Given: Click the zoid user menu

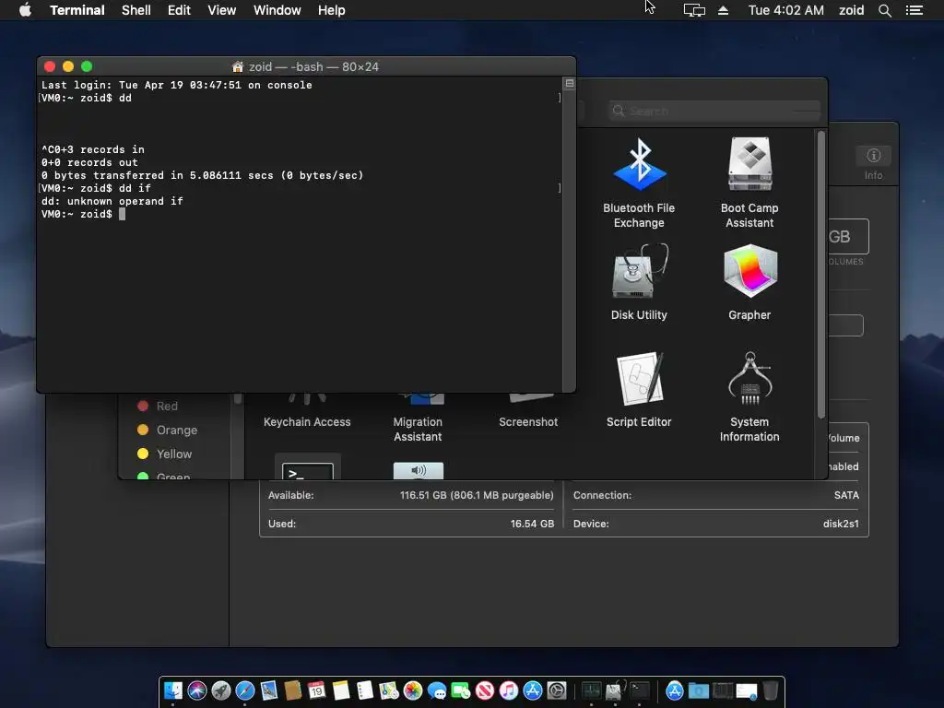Looking at the screenshot, I should click(x=851, y=10).
